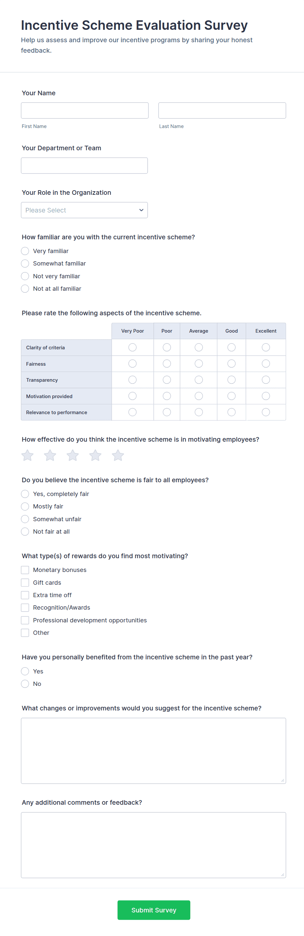This screenshot has height=936, width=304.
Task: Click the first rating star
Action: click(x=27, y=455)
